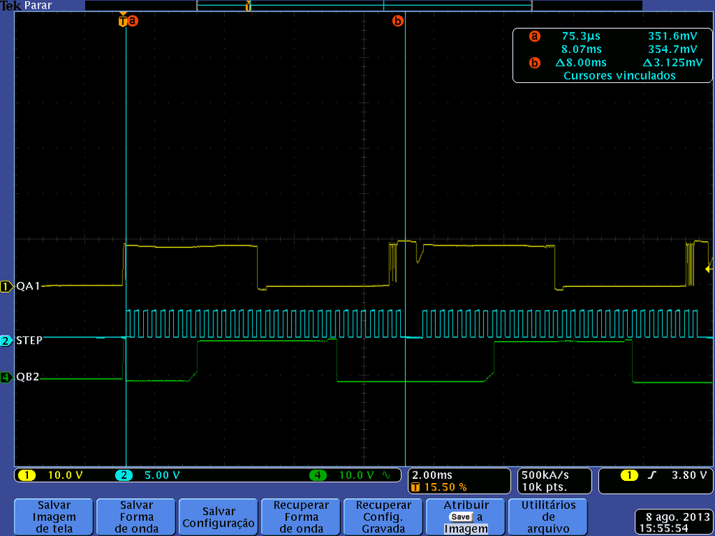Image resolution: width=715 pixels, height=536 pixels.
Task: Open Recuperar Forma de onda menu
Action: pos(301,517)
